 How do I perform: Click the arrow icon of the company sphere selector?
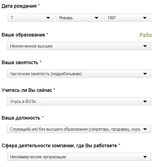145,157
